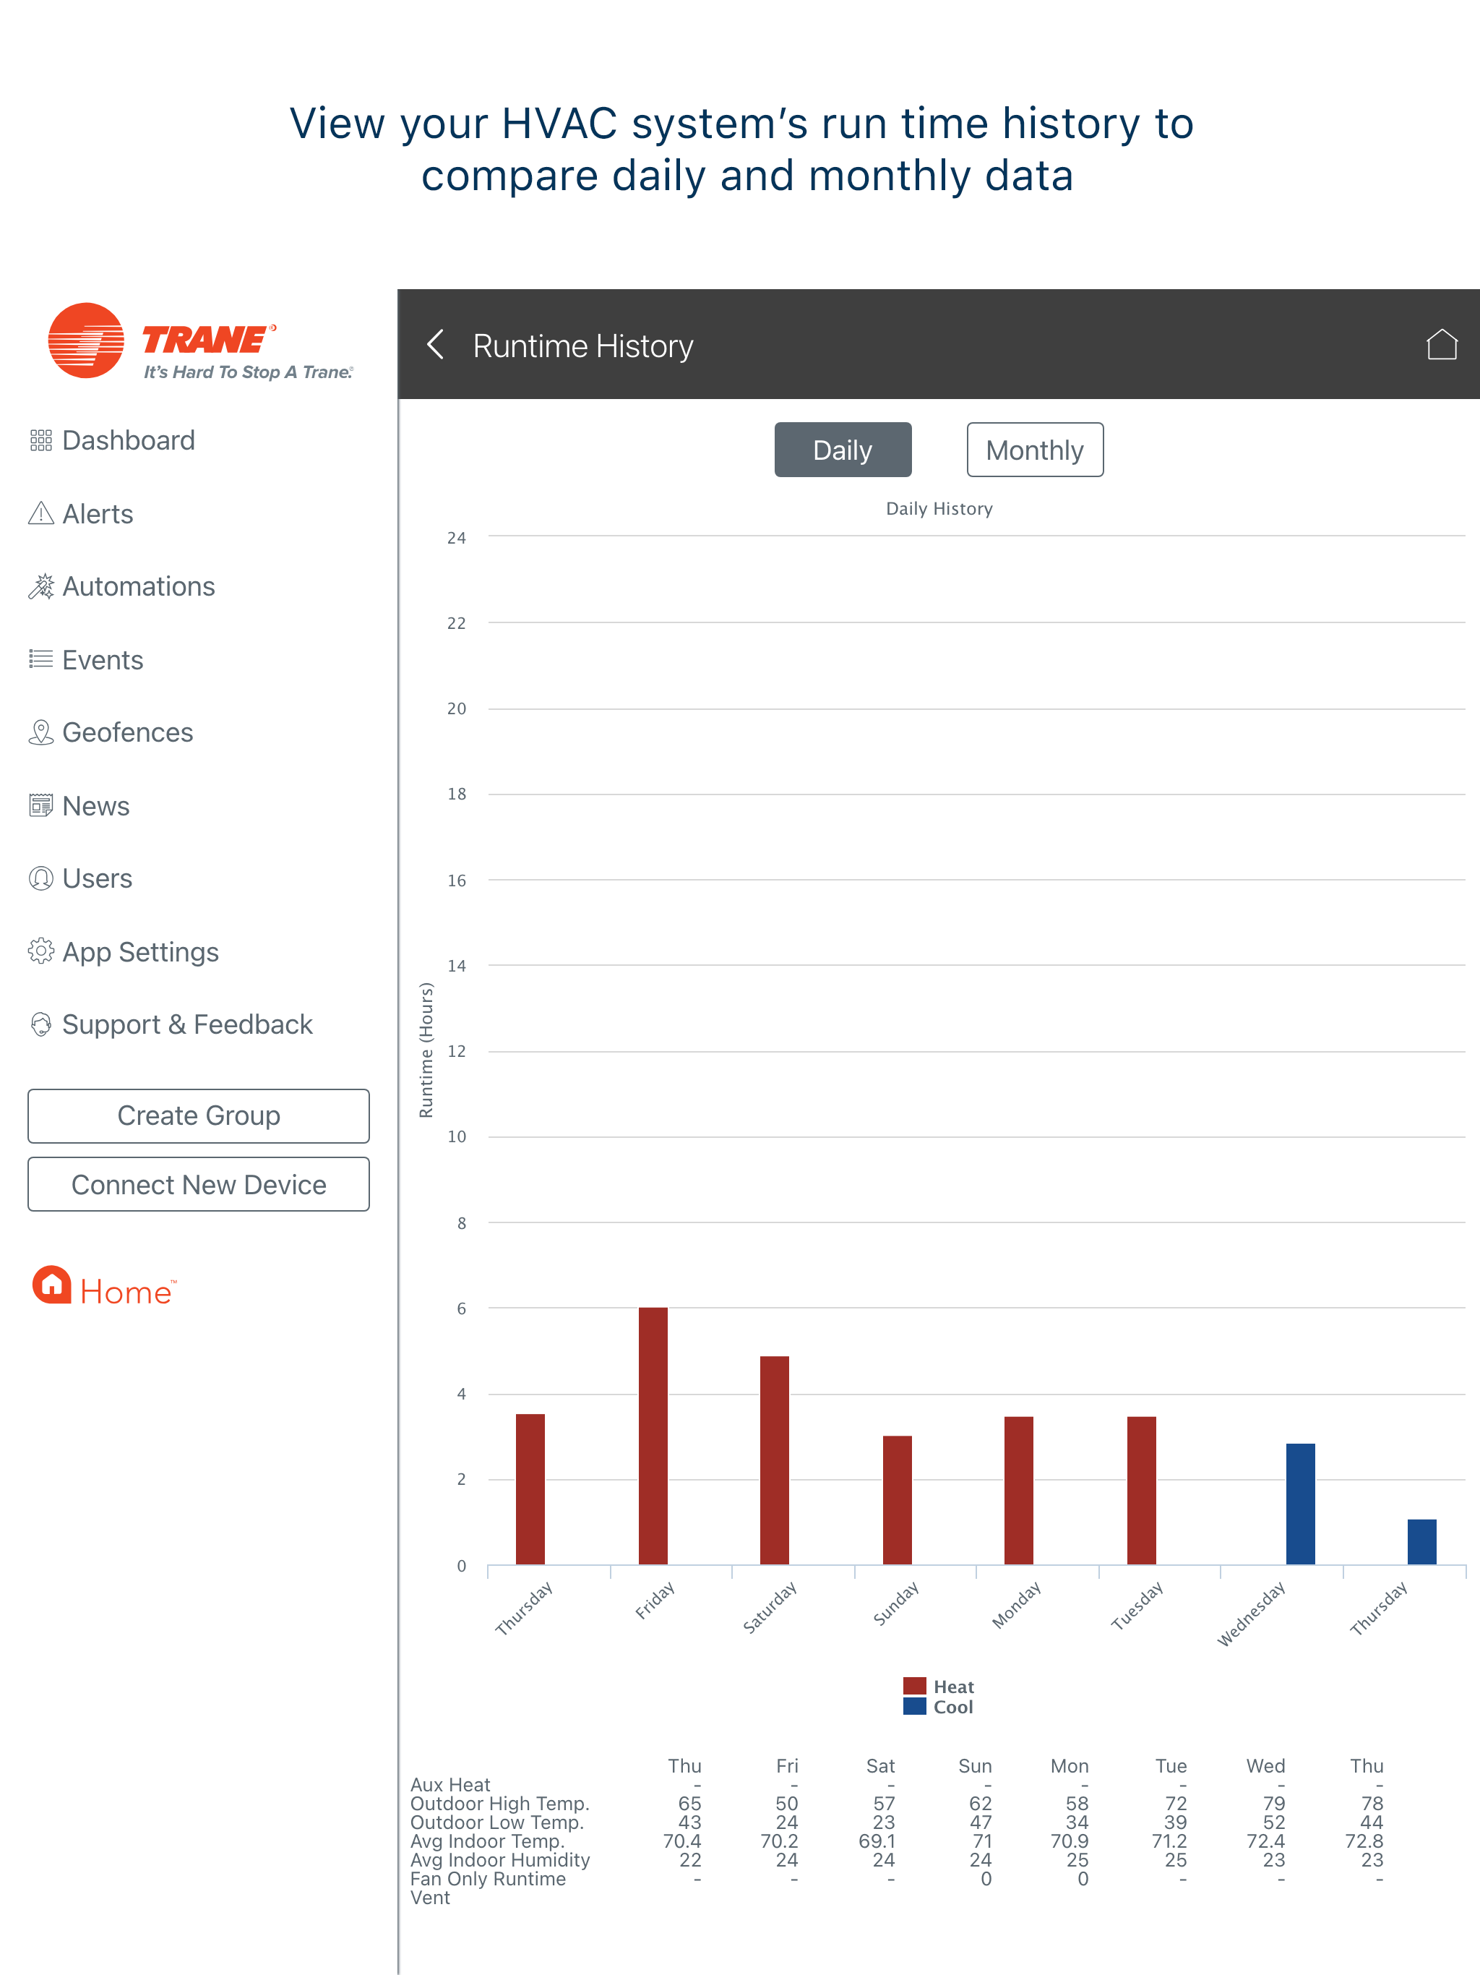1480x1975 pixels.
Task: Open the Users menu item
Action: (x=96, y=878)
